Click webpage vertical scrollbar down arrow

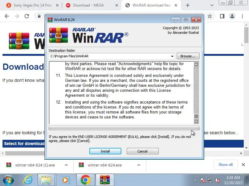click(x=246, y=148)
